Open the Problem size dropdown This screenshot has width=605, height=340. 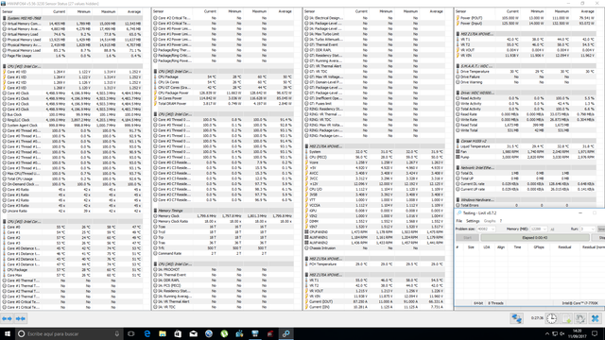(x=486, y=229)
